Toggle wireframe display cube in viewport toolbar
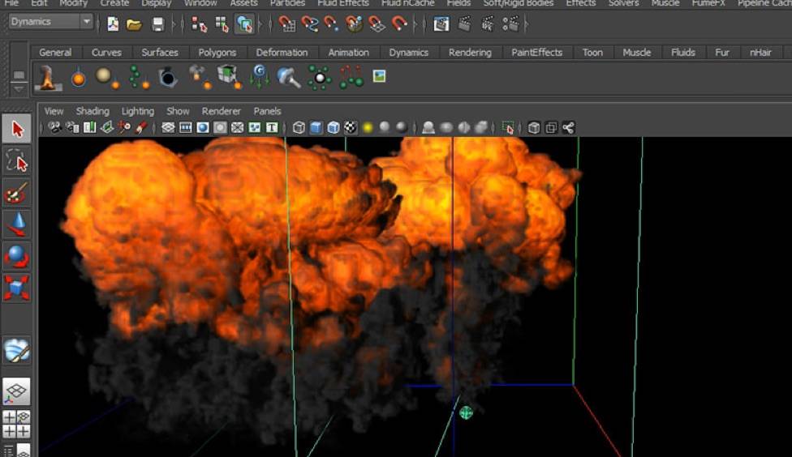Screen dimensions: 792x457 [299, 127]
